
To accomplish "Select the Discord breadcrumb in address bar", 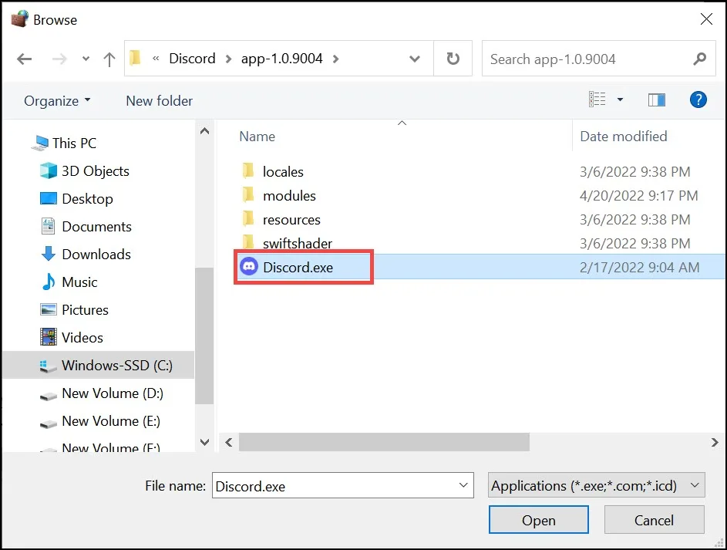I will (192, 59).
